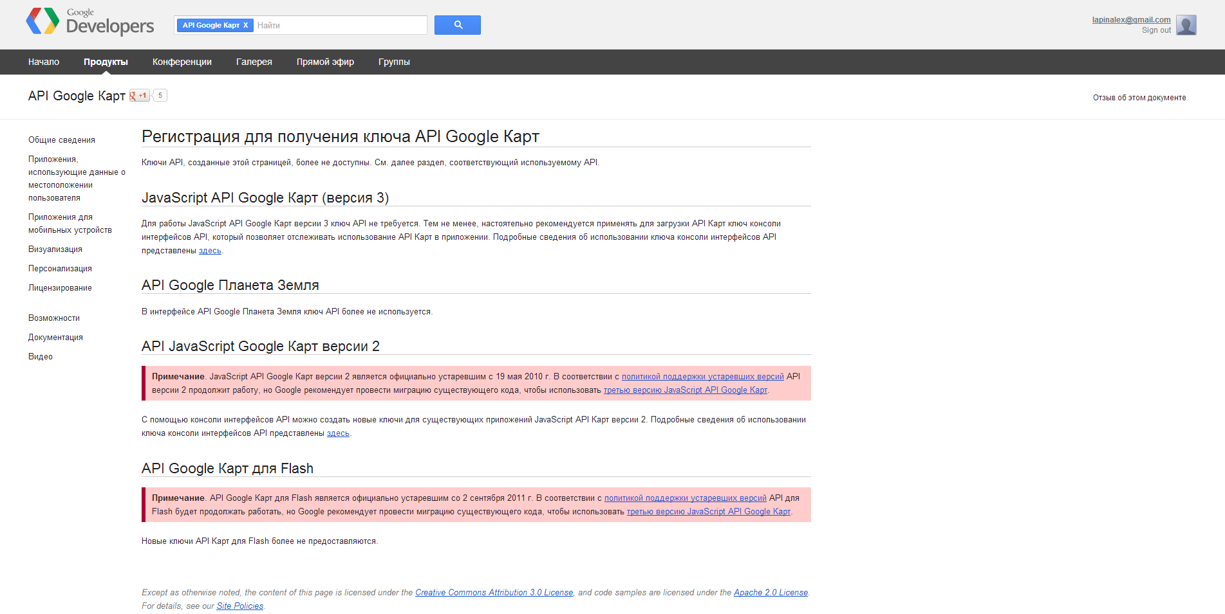Open 'Персонализация' in the sidebar
Viewport: 1225px width, 614px height.
(60, 268)
